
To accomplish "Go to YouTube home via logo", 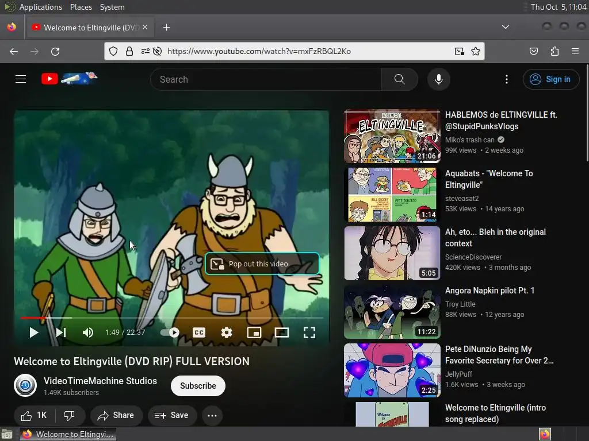I will pos(69,78).
